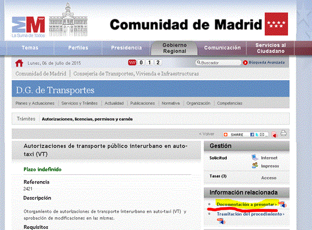Click the red Madrid flag with stars

click(x=276, y=24)
